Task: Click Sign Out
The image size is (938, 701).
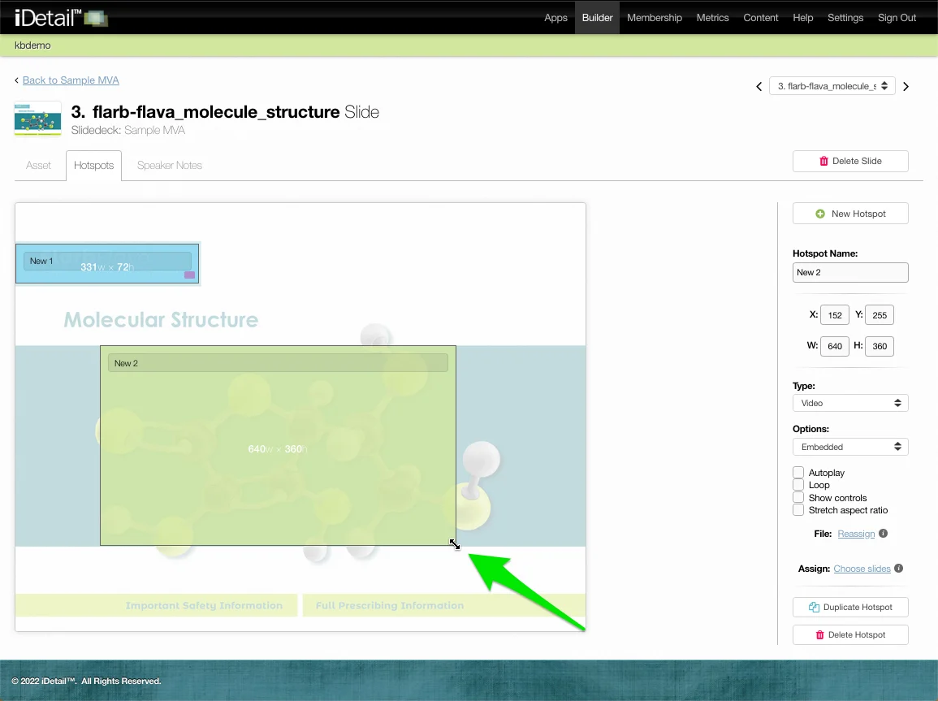Action: pyautogui.click(x=897, y=17)
